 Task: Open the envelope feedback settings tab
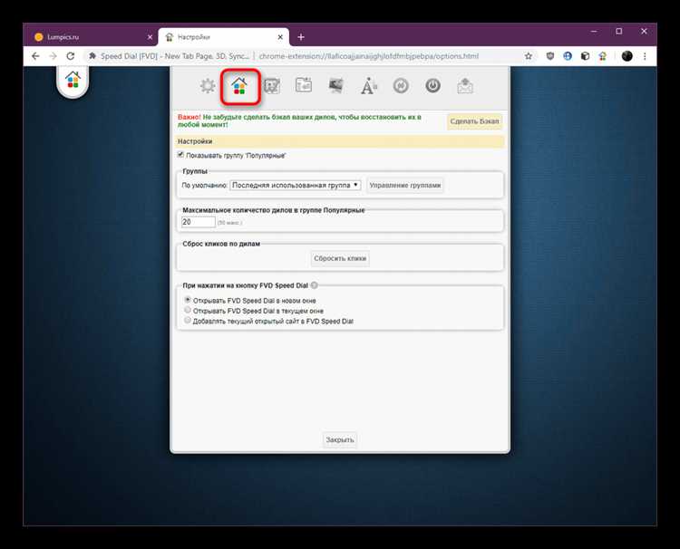[465, 86]
